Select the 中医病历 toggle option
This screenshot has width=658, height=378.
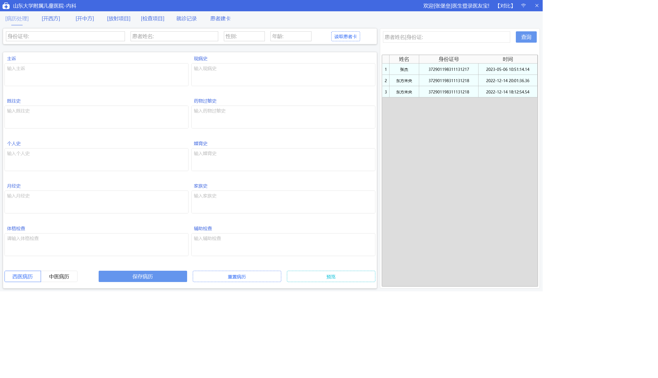click(59, 276)
